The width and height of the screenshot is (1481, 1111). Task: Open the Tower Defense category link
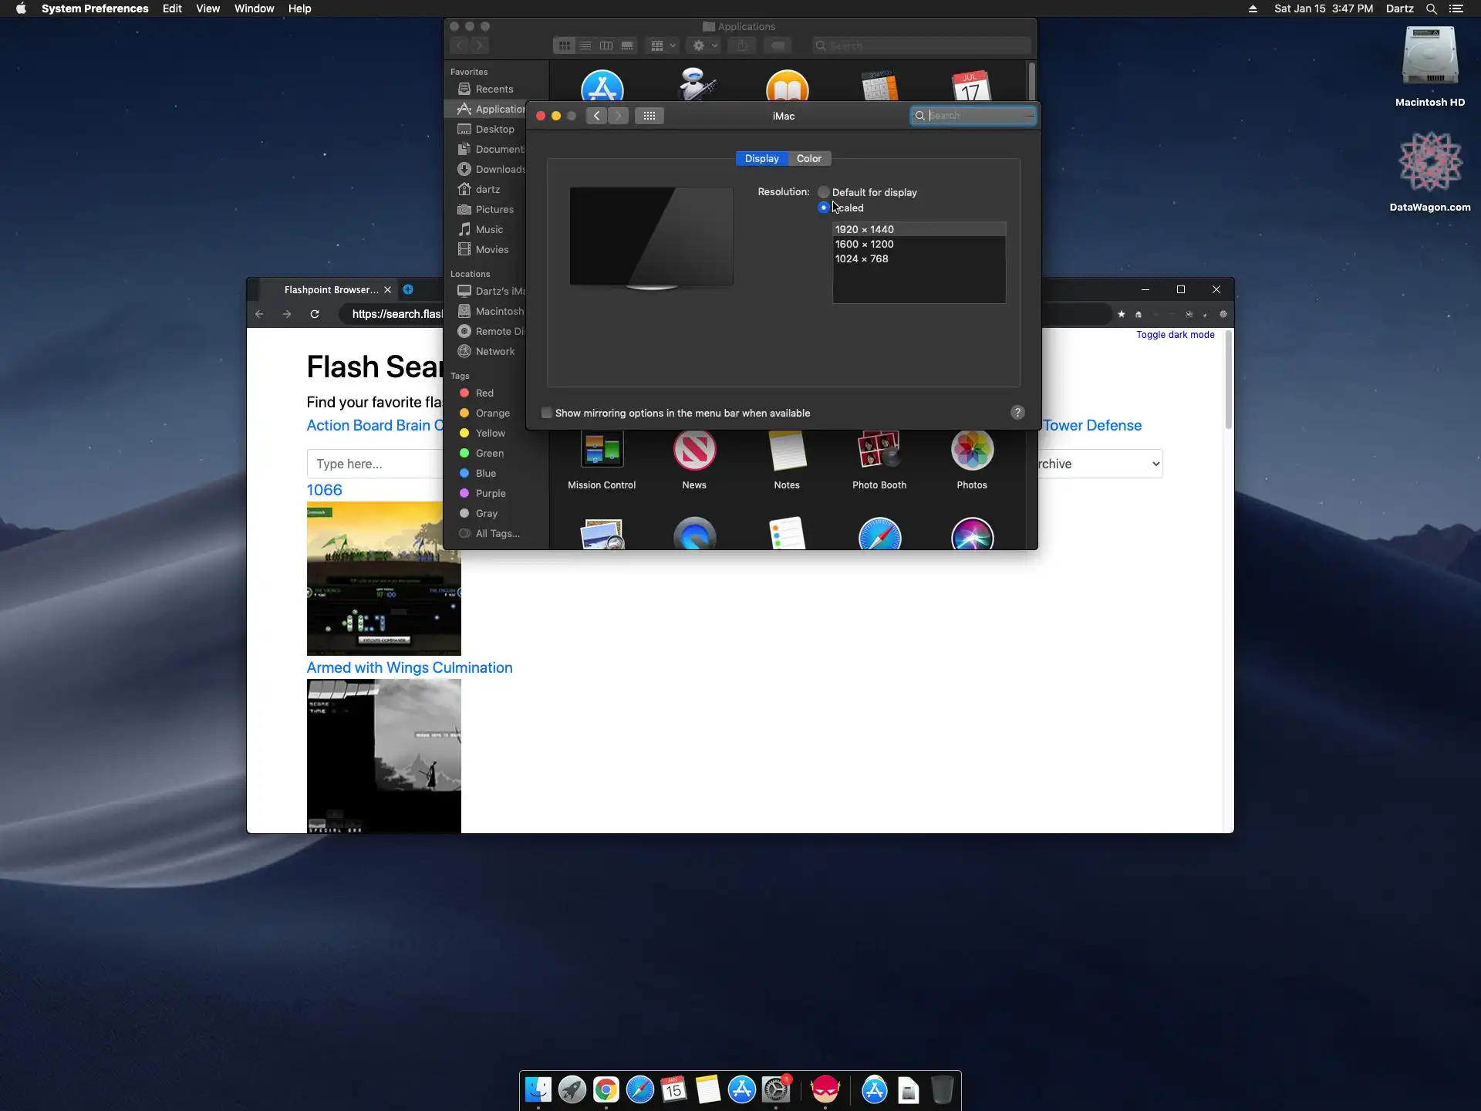[x=1091, y=425]
